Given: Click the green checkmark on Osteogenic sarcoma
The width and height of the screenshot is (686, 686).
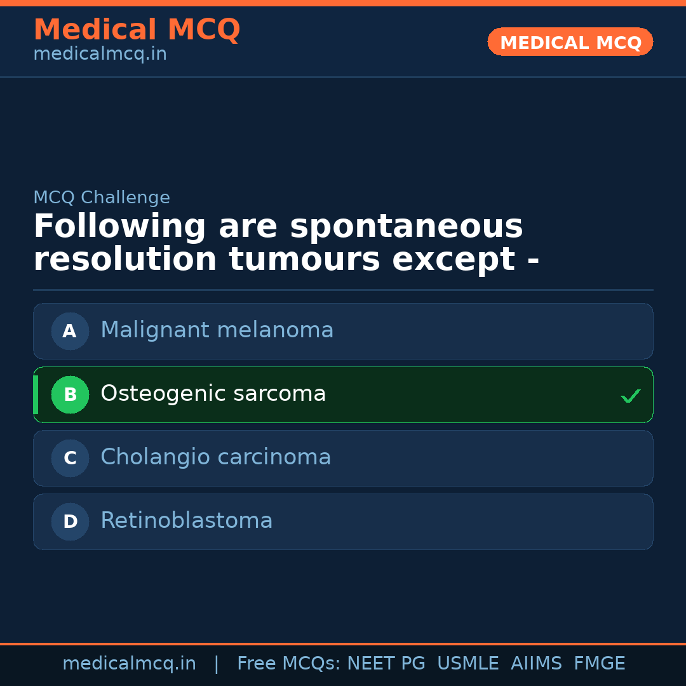Looking at the screenshot, I should (x=631, y=396).
